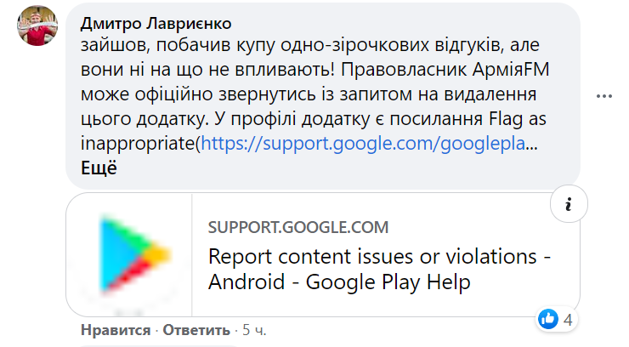The image size is (629, 347).
Task: Click the SUPPORT.GOOGLE.COM domain label
Action: (x=297, y=227)
